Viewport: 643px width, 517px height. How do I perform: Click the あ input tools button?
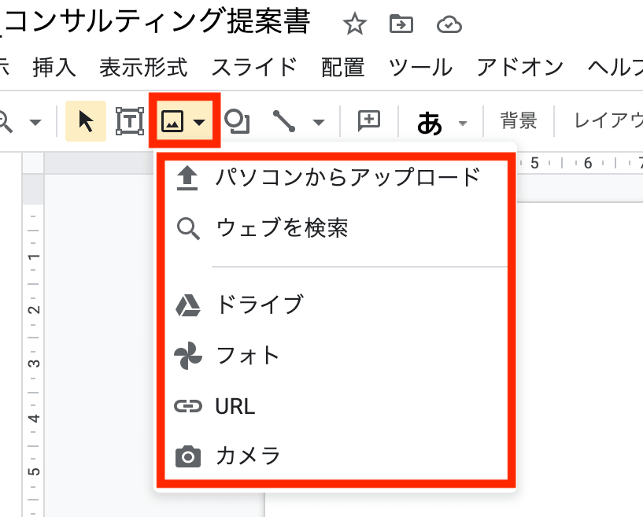click(x=430, y=123)
